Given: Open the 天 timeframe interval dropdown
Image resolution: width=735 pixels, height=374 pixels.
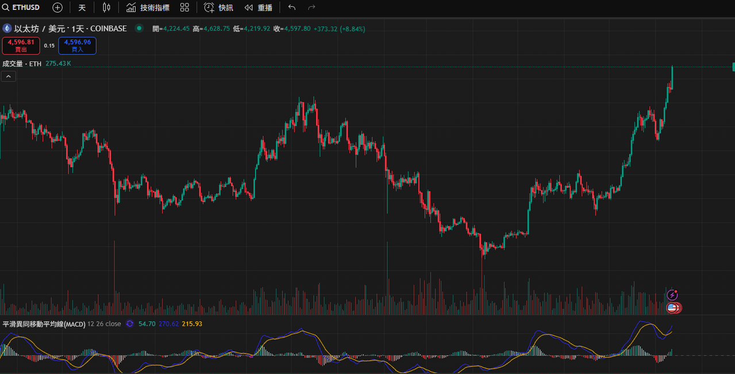Looking at the screenshot, I should (82, 7).
